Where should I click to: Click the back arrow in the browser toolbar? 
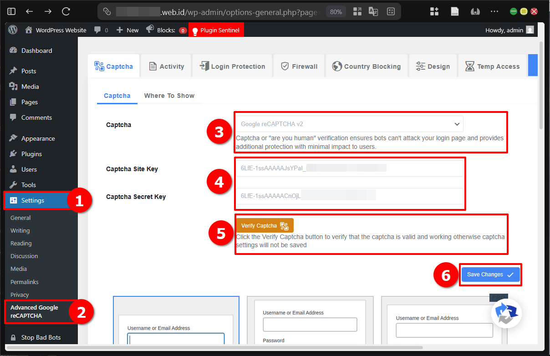click(29, 11)
